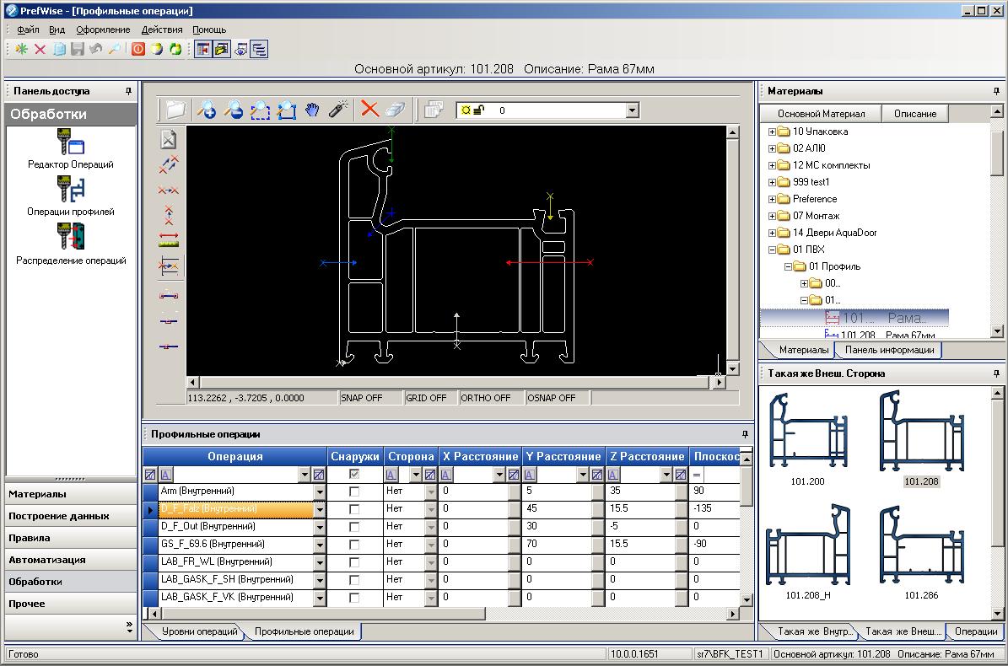Click the save diskette icon in the main toolbar
This screenshot has width=1008, height=666.
[x=78, y=50]
